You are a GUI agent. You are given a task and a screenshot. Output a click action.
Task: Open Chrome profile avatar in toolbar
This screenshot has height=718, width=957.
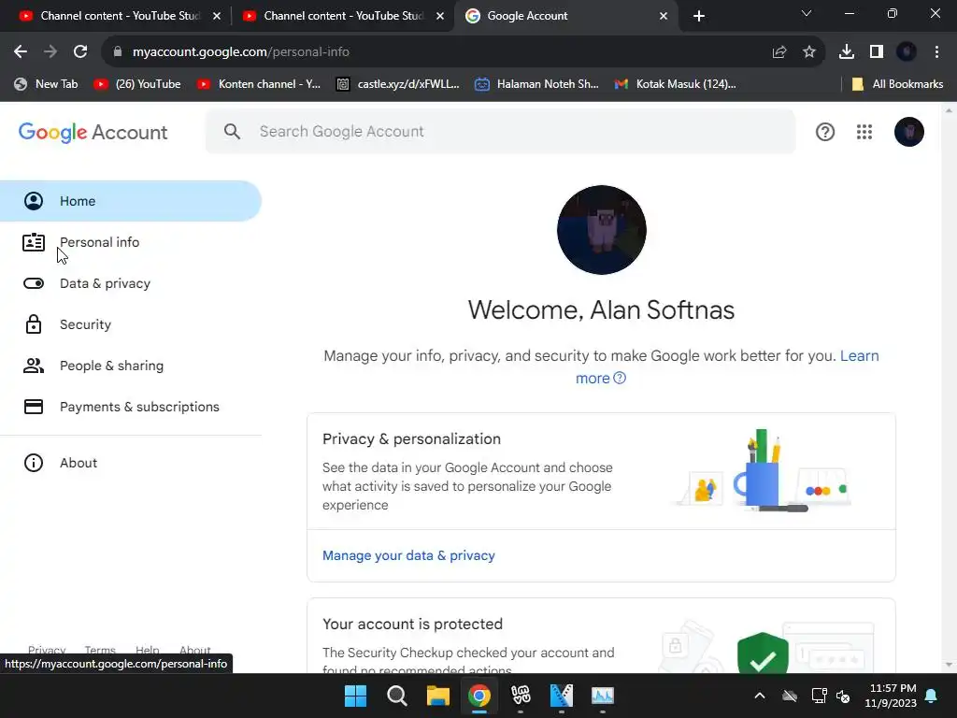click(x=907, y=52)
